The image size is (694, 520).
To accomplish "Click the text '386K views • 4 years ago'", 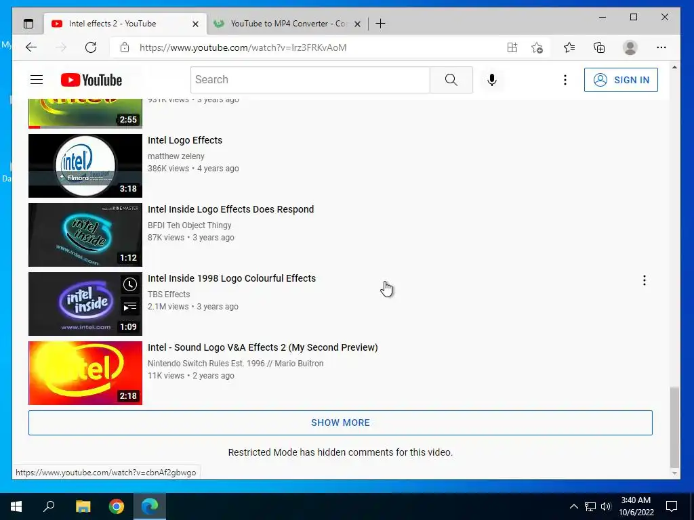I will tap(193, 169).
